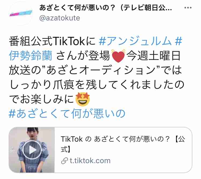Click the heart emoji after 登場
This screenshot has height=179, width=201.
click(118, 56)
